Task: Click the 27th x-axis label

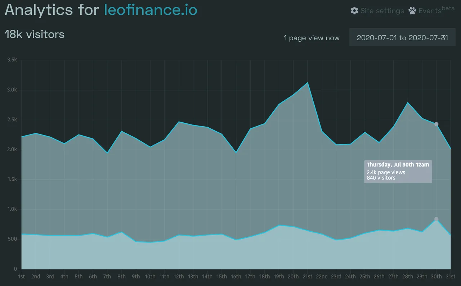Action: click(393, 276)
